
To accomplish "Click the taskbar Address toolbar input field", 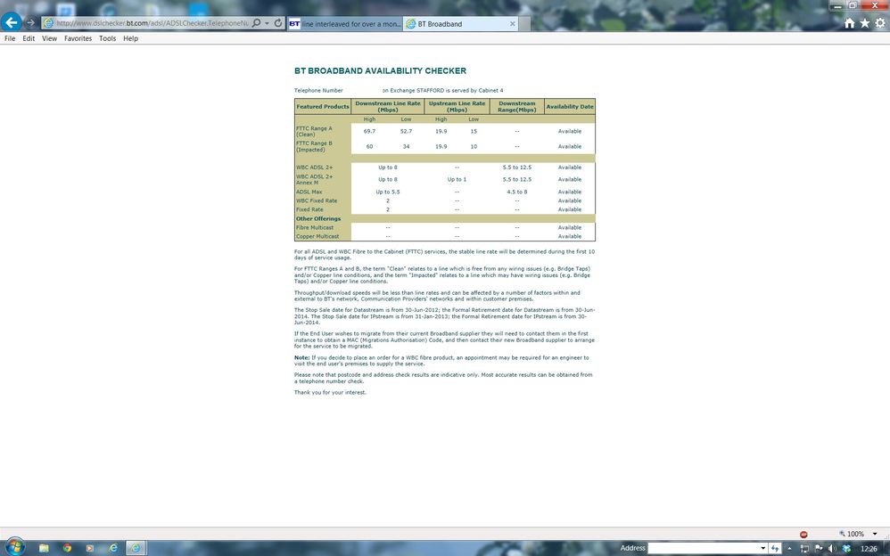I will (x=703, y=548).
